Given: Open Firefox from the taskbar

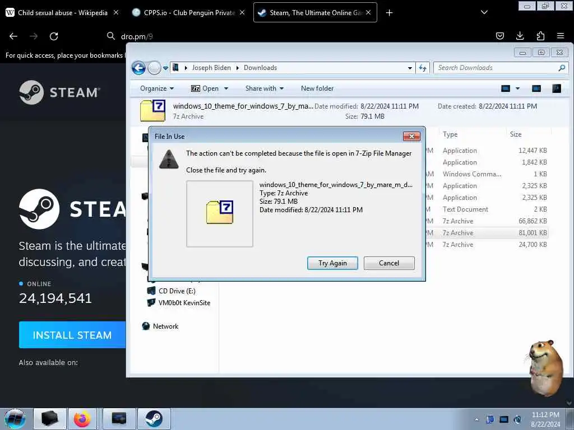Looking at the screenshot, I should point(82,419).
